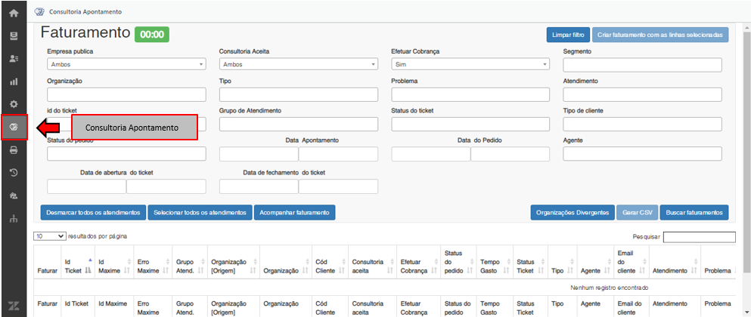
Task: Click into the Segmento input field
Action: [642, 65]
